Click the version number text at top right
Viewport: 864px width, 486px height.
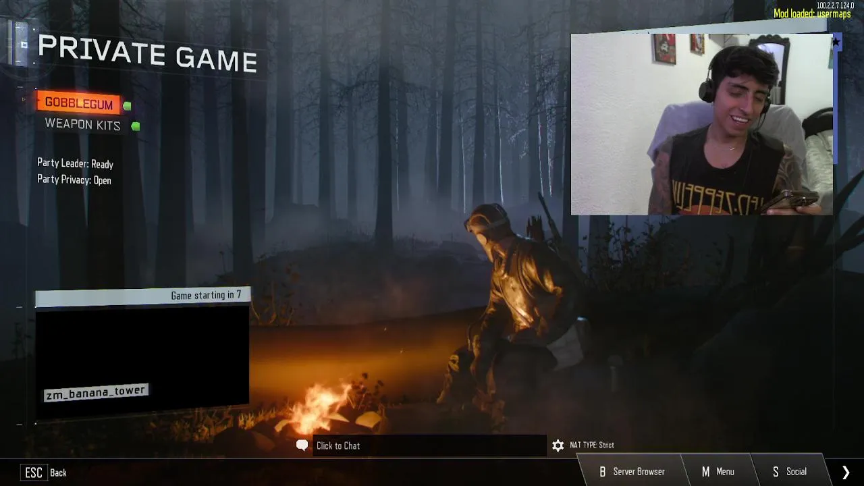[x=835, y=5]
